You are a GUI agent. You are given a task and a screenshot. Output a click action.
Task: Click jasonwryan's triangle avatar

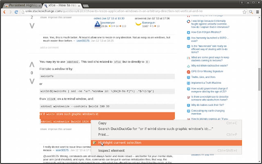point(97,24)
